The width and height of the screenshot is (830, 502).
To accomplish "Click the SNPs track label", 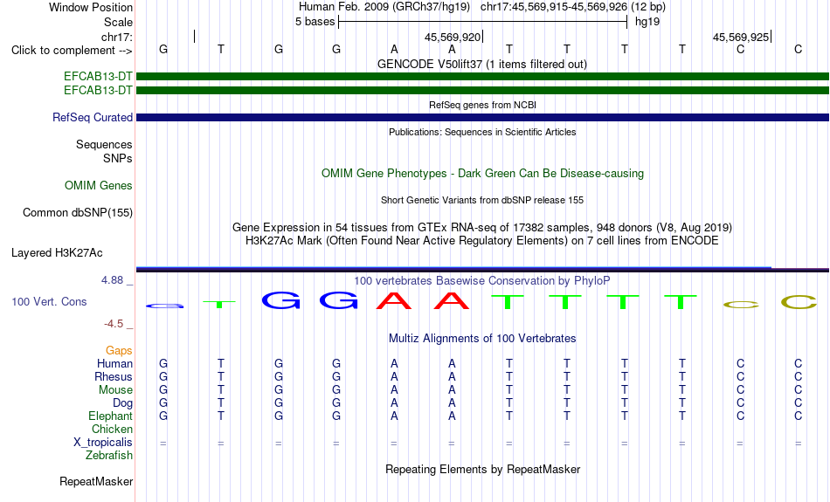I will (118, 158).
